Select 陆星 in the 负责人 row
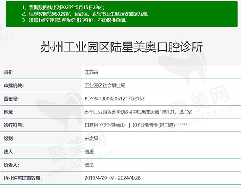Screen dimensions: 241x188 tap(89, 165)
